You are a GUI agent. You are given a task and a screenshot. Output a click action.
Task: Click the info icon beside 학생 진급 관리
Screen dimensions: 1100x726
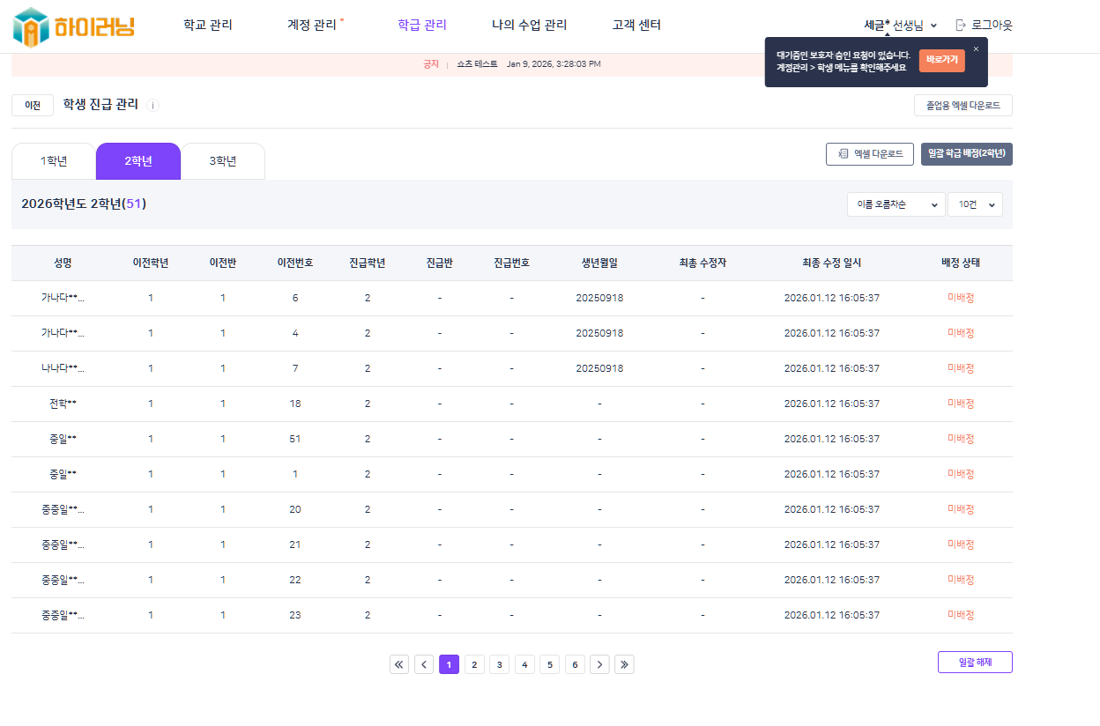coord(153,106)
